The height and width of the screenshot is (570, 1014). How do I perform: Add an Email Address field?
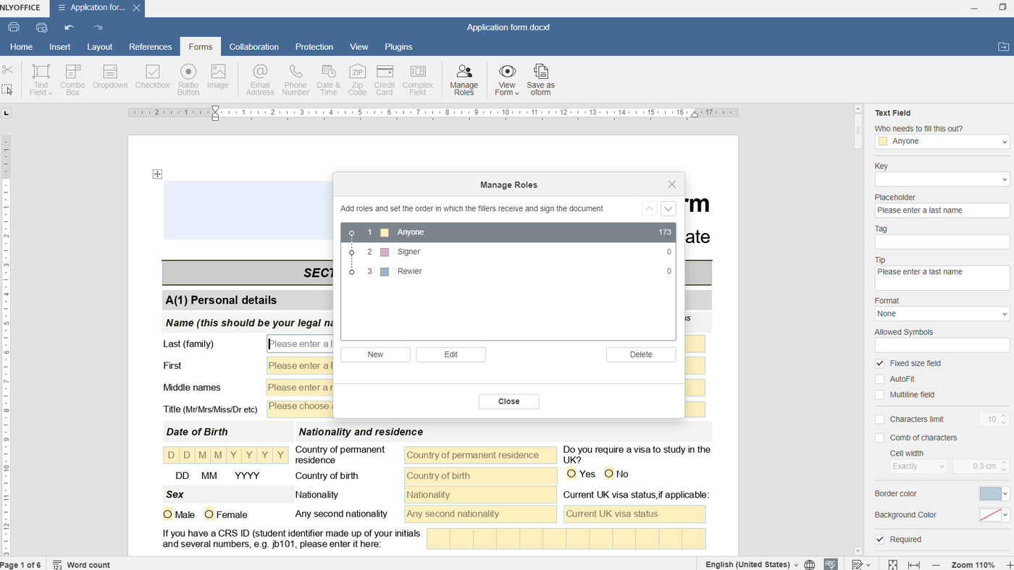pyautogui.click(x=259, y=78)
